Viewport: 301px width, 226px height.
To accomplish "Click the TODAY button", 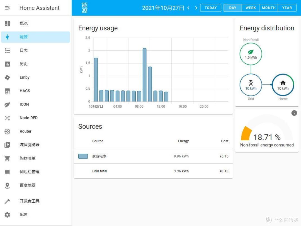I will (x=211, y=8).
